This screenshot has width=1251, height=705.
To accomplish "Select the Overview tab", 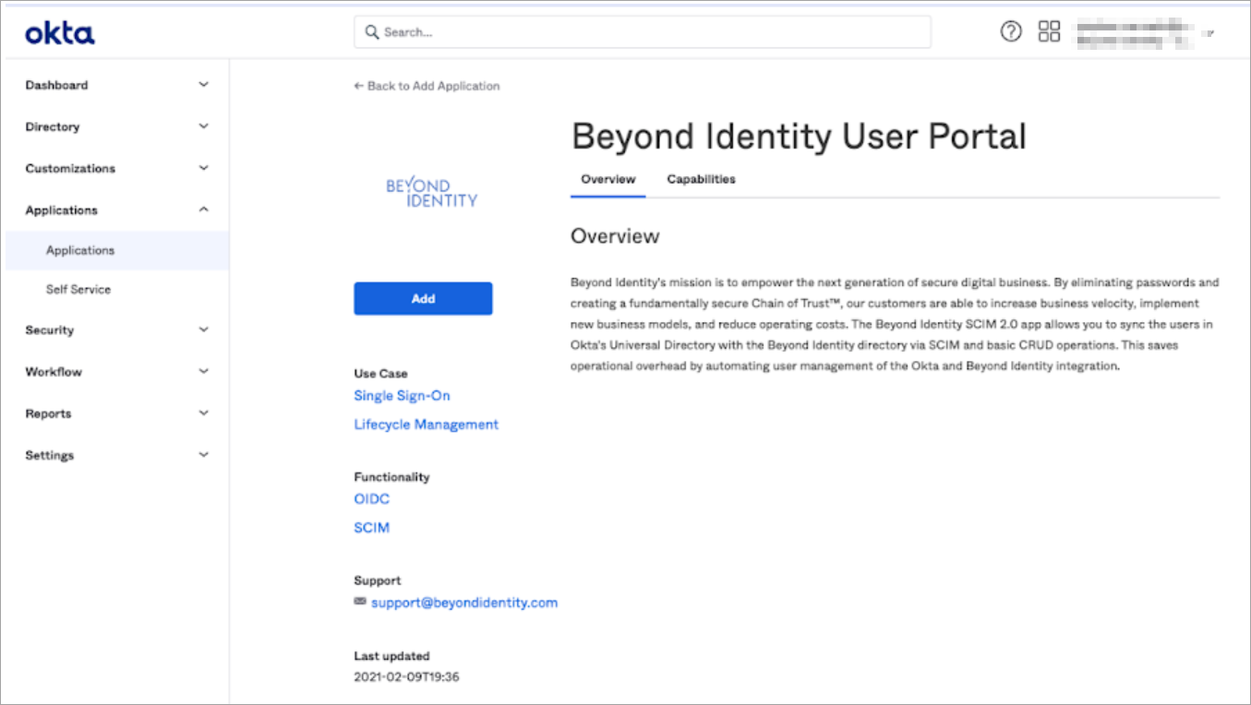I will coord(607,179).
